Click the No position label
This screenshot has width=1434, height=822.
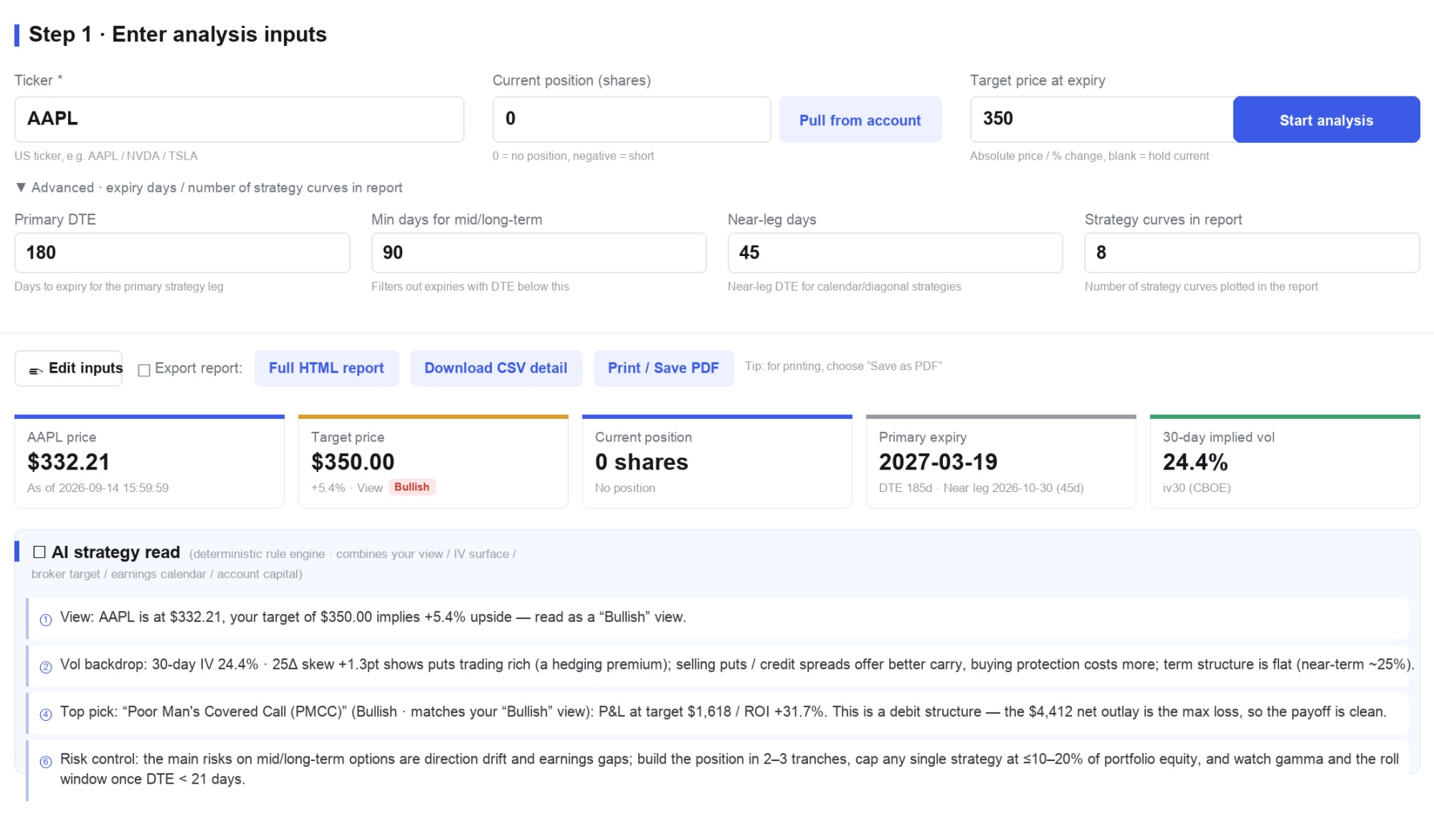click(625, 488)
